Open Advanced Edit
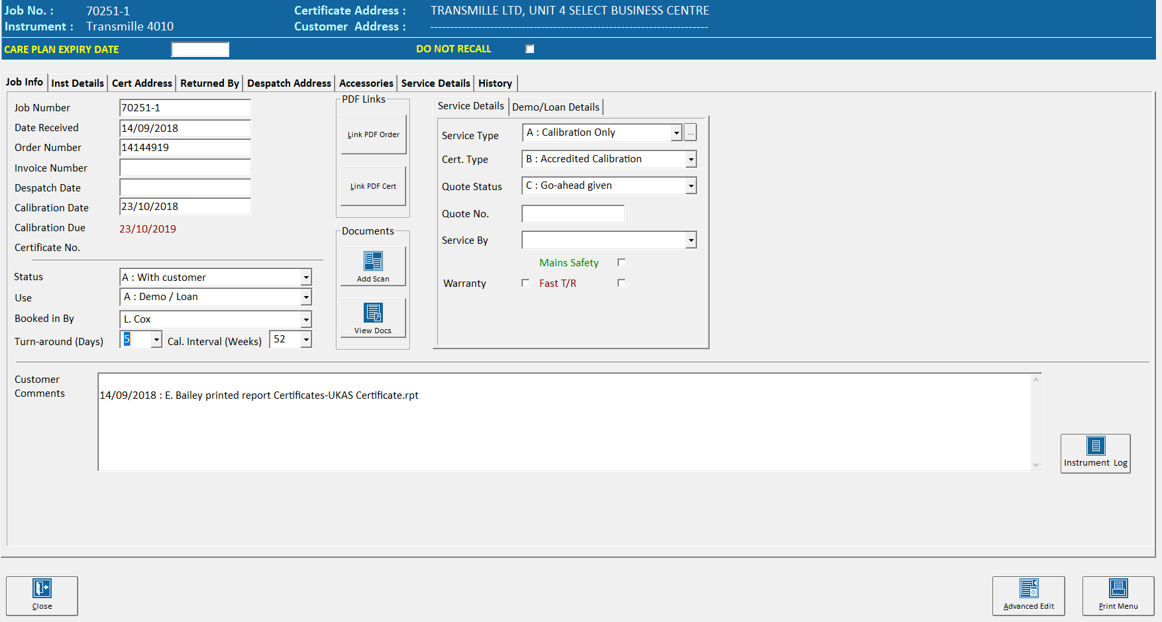1162x622 pixels. click(x=1028, y=596)
